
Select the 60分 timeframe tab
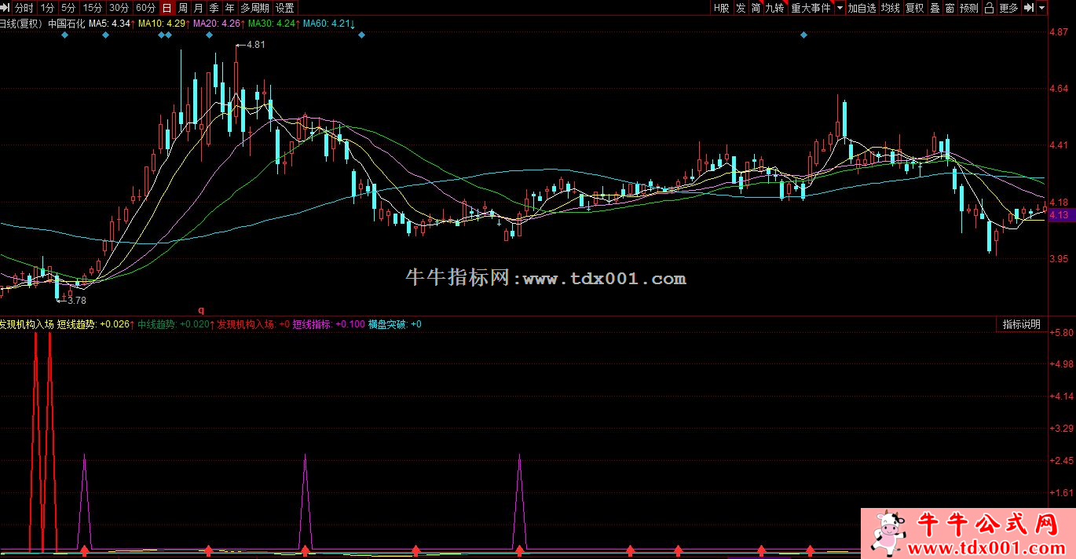point(145,8)
